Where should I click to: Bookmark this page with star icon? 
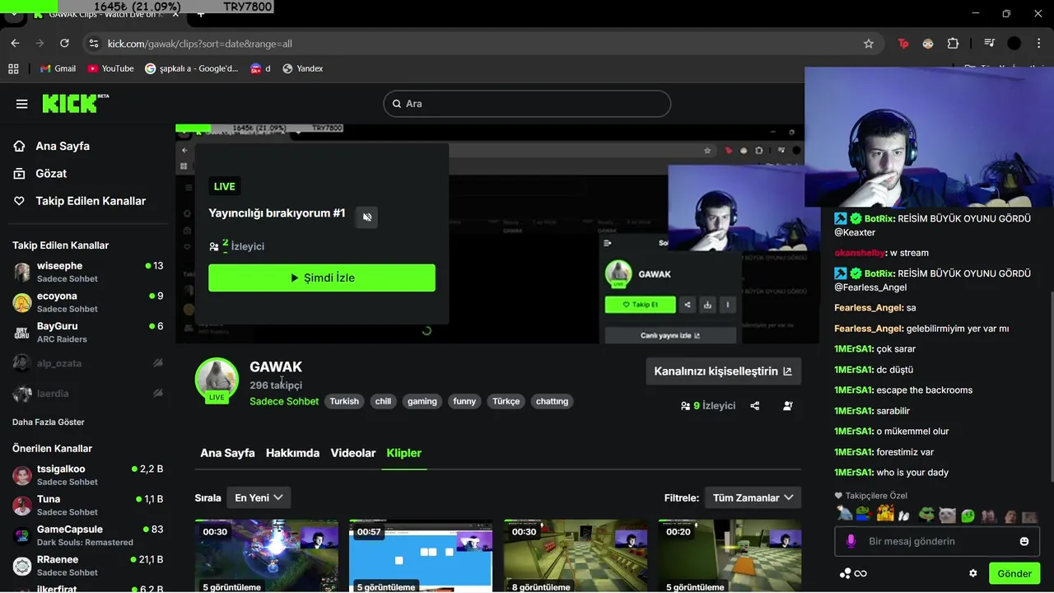click(869, 44)
